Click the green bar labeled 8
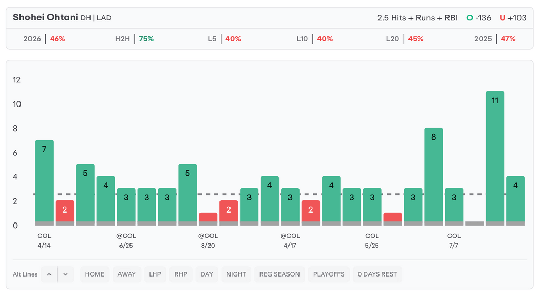Viewport: 539px width, 297px height. click(x=434, y=176)
